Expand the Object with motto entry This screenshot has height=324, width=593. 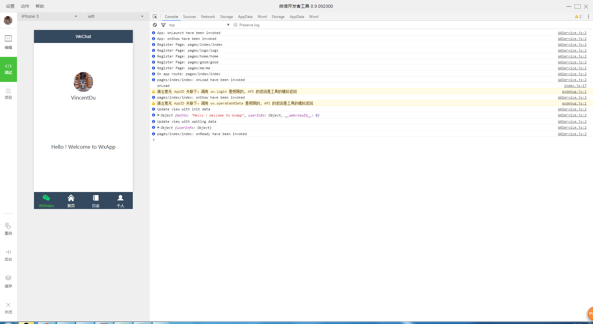click(158, 115)
